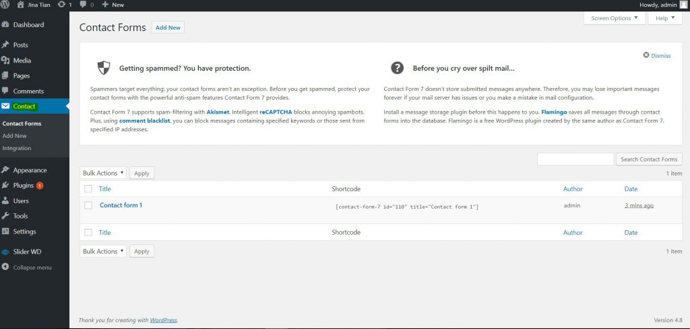Click the Media icon in sidebar
Screen dimensions: 690x329
5,60
